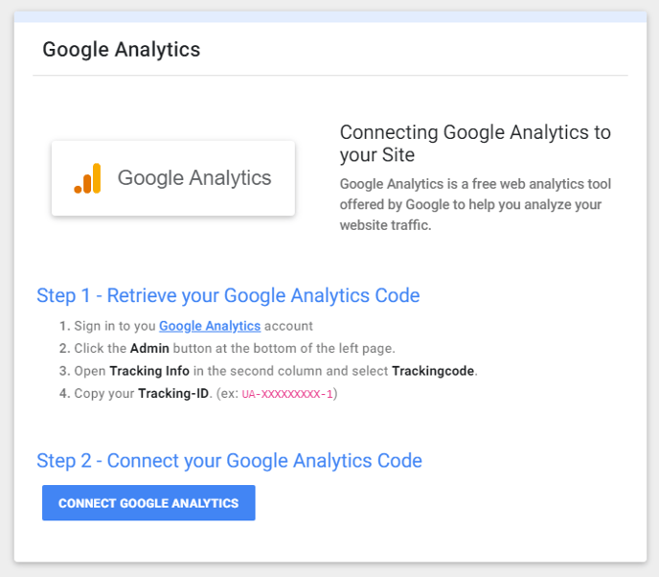Select the 'Google Analytics' panel title
Viewport: 659px width, 577px height.
[122, 50]
